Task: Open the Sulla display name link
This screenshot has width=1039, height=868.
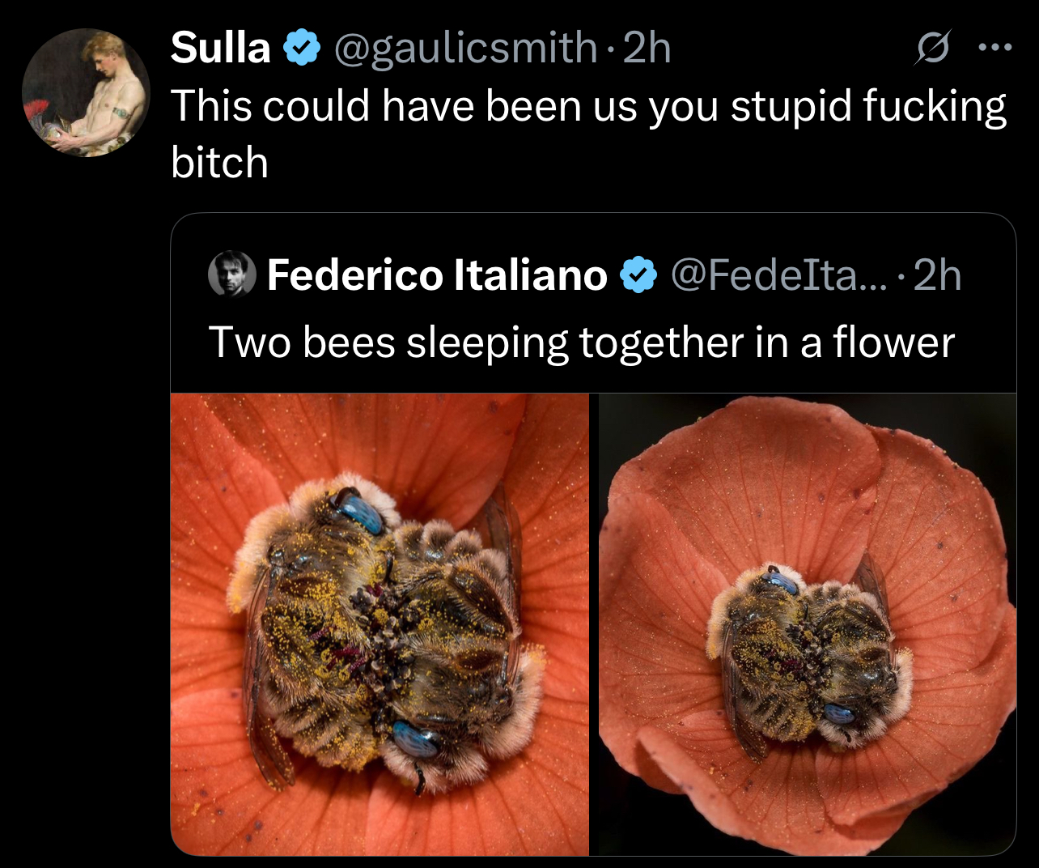Action: pyautogui.click(x=220, y=49)
